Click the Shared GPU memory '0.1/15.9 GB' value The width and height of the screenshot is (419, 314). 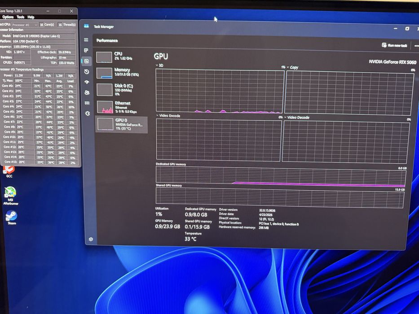(x=197, y=227)
